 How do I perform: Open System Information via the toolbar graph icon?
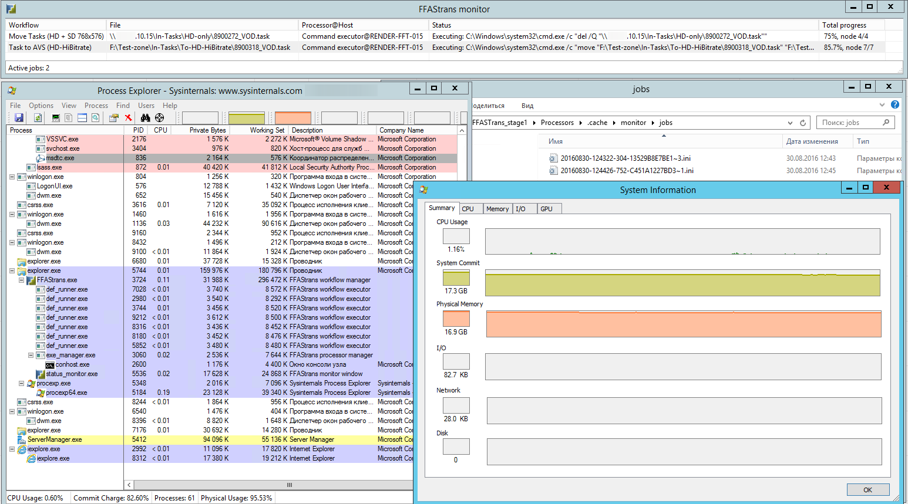coord(56,118)
